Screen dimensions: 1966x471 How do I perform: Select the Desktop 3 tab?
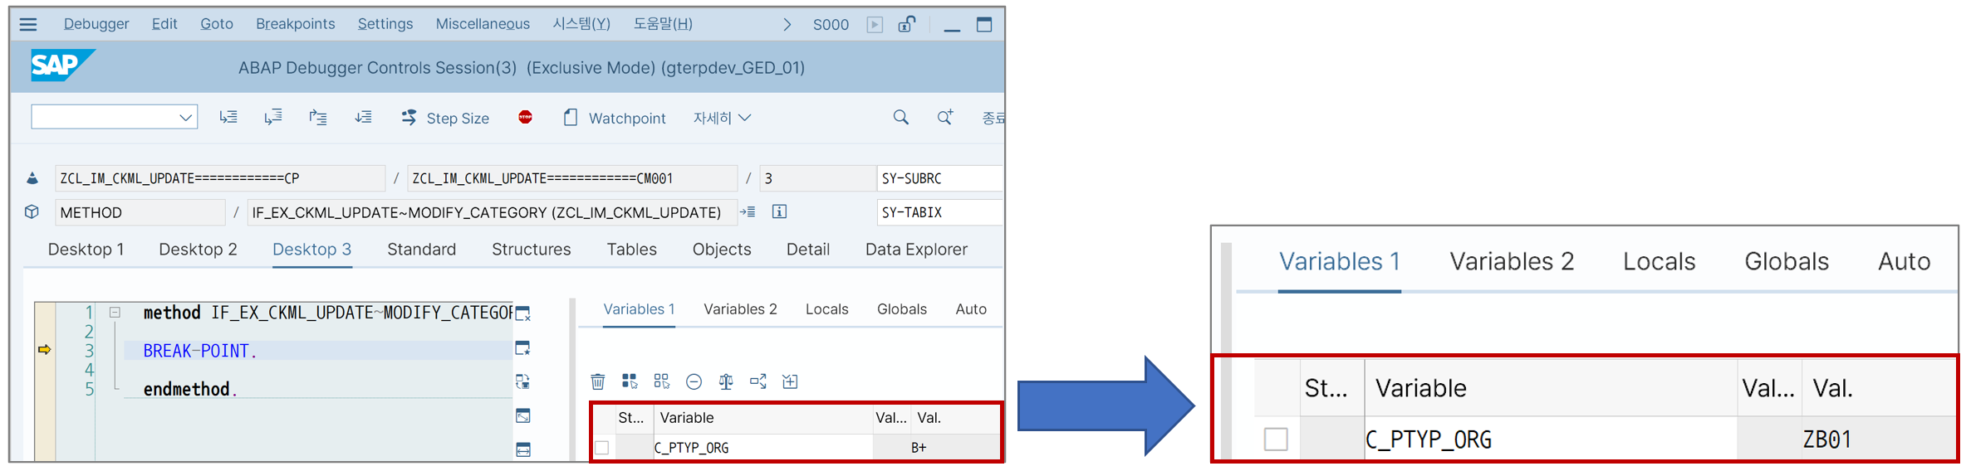point(312,250)
